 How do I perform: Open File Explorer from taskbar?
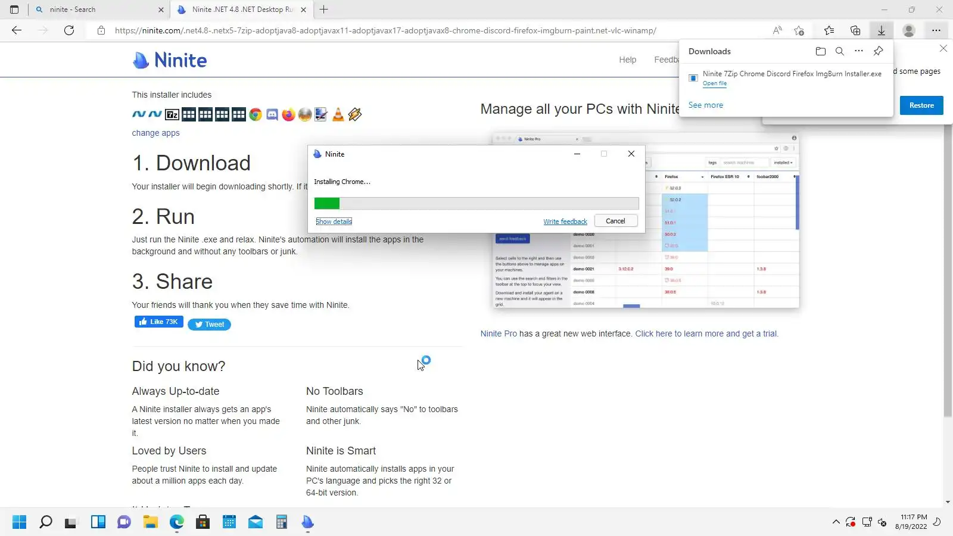150,522
